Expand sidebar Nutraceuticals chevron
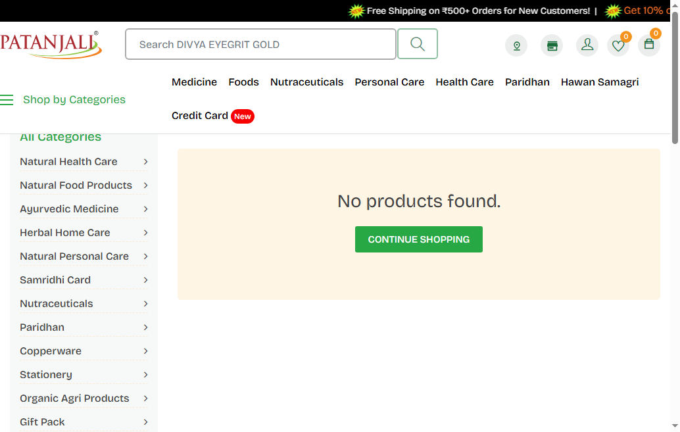This screenshot has width=680, height=432. 146,304
